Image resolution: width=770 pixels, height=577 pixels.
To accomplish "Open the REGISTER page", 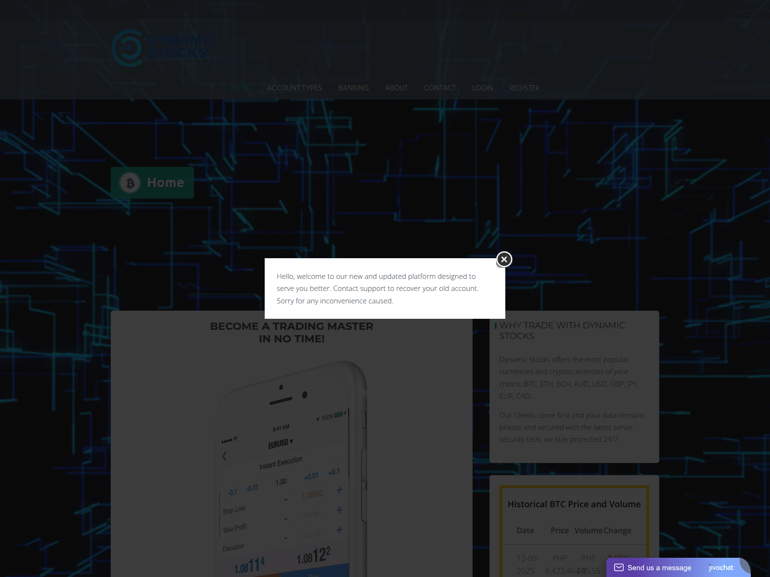I will pos(524,88).
